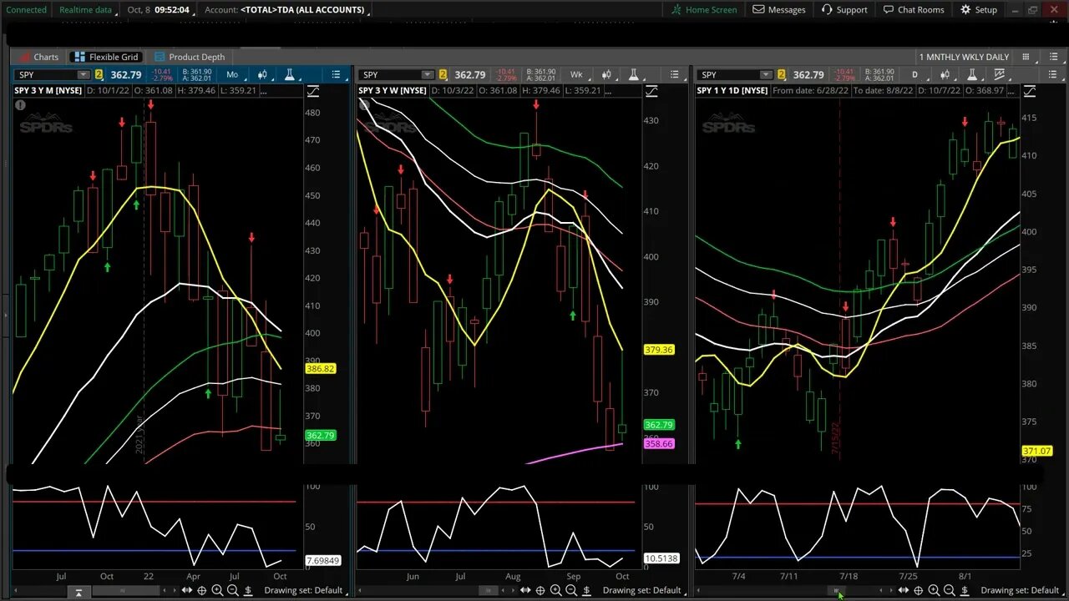The image size is (1069, 601).
Task: Zoom out on the monthly chart
Action: 232,590
